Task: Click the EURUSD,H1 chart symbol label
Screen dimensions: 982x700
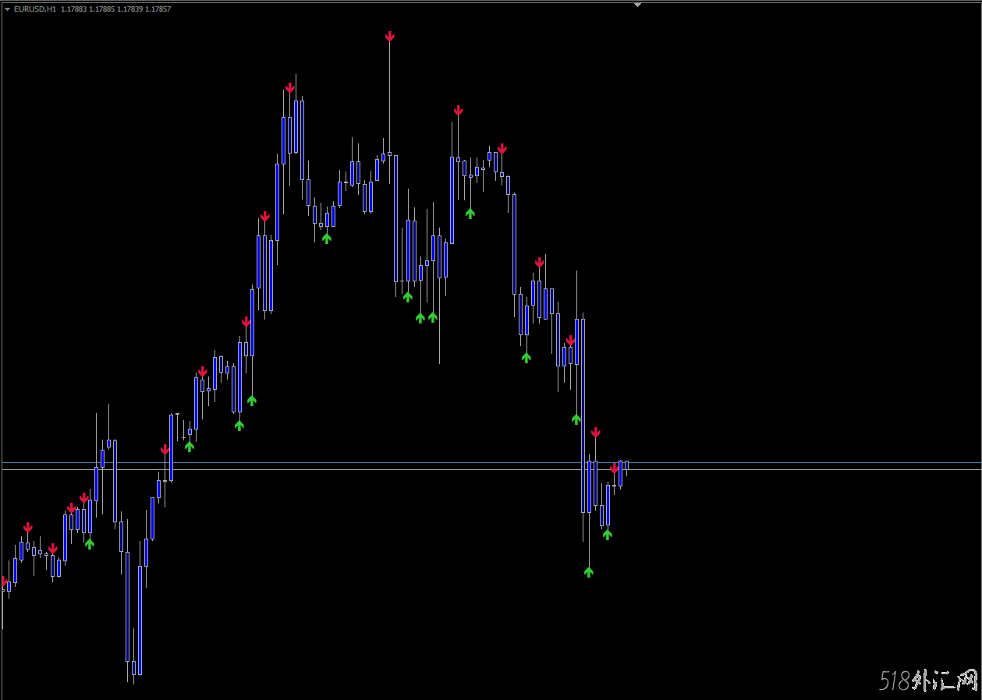Action: [x=35, y=9]
